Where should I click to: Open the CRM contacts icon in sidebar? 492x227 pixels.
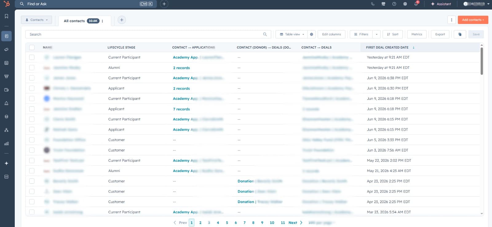click(x=6, y=36)
